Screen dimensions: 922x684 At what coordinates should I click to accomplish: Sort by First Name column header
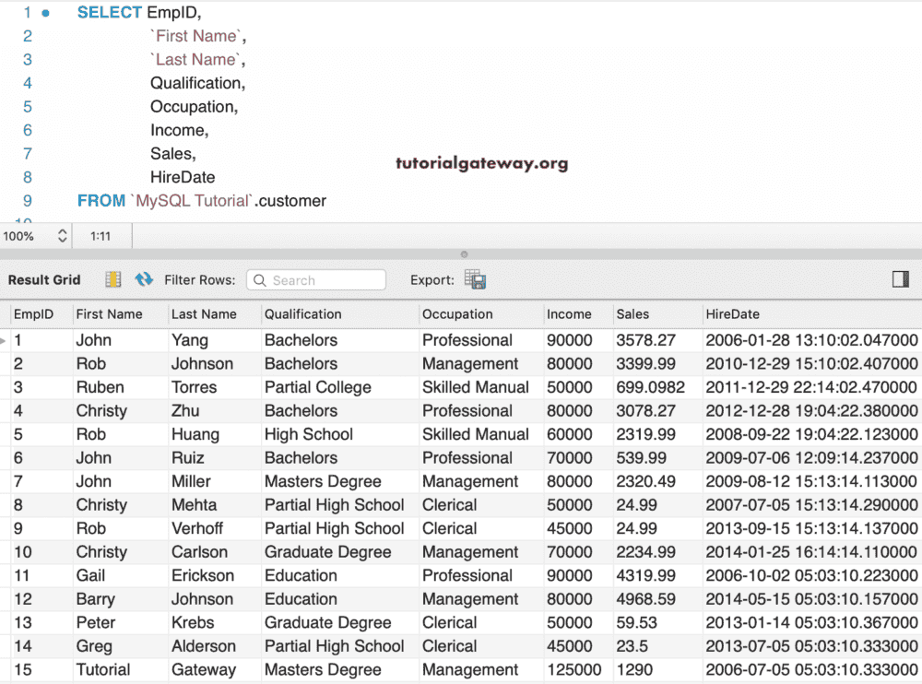coord(110,314)
